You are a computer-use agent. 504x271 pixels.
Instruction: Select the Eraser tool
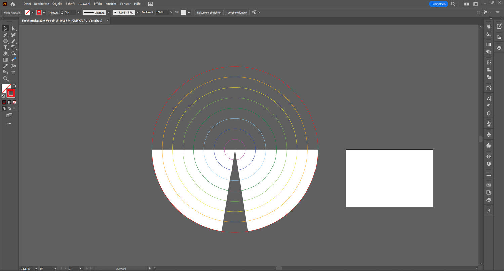click(5, 53)
